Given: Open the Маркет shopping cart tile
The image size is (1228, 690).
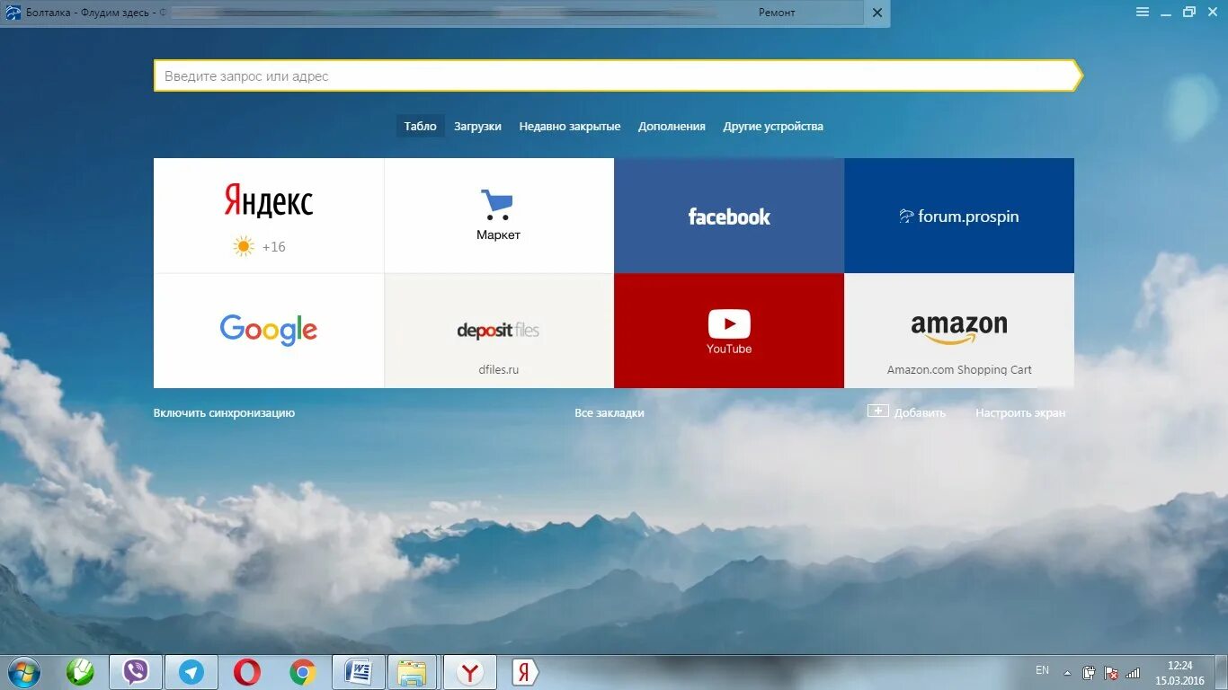Looking at the screenshot, I should [499, 216].
